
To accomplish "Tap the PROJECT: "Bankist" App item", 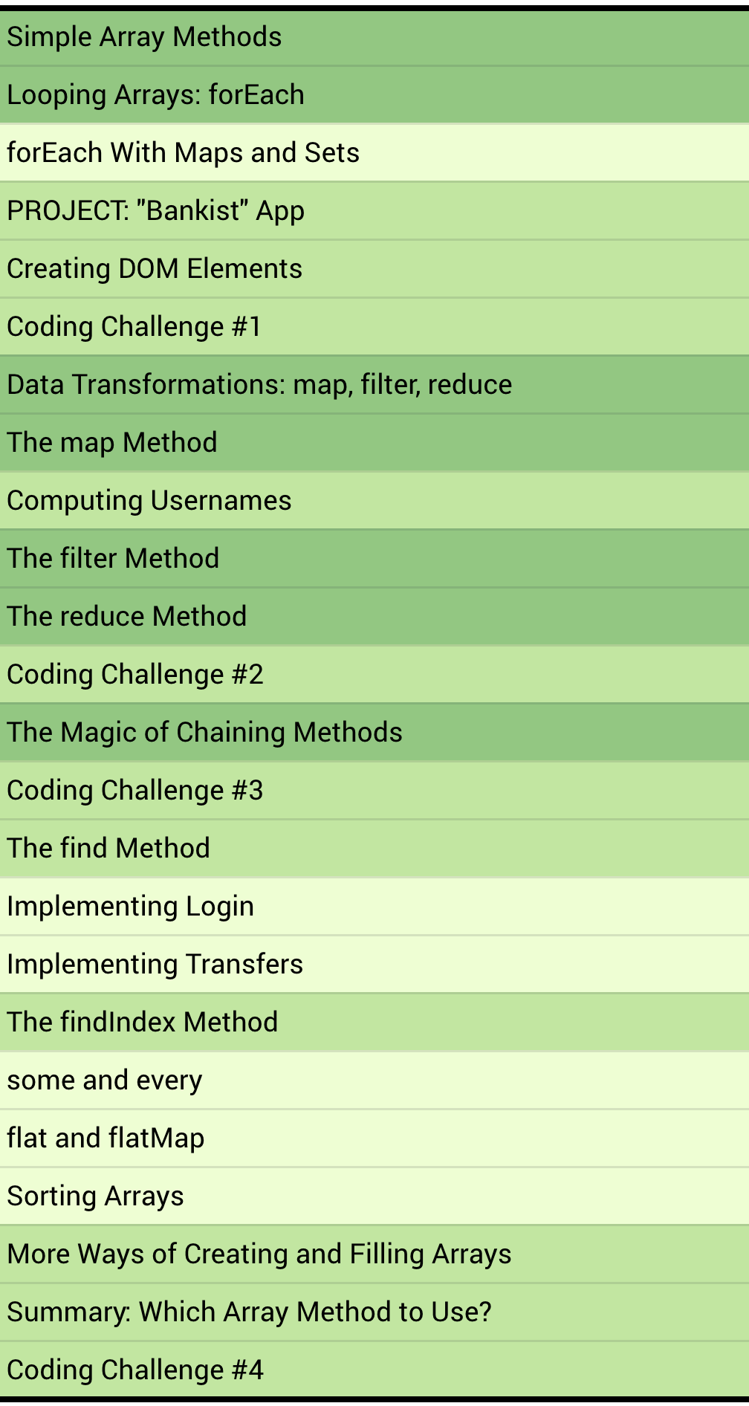I will point(155,211).
